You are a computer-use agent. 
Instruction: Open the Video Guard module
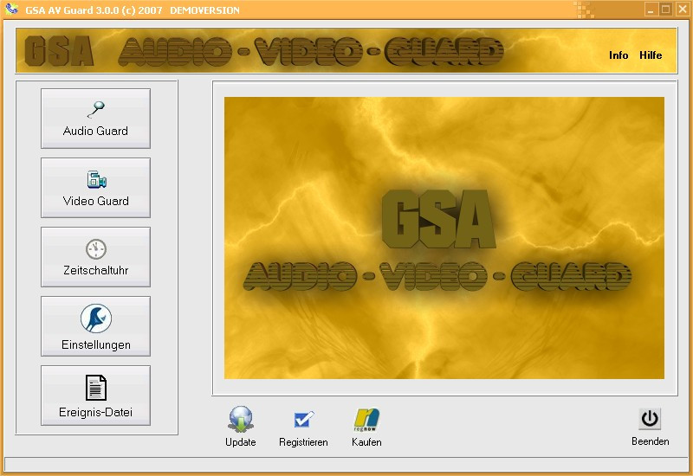(95, 188)
